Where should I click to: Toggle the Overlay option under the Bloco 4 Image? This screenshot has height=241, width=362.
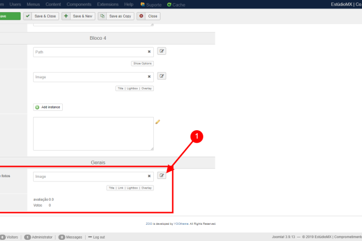click(x=147, y=89)
